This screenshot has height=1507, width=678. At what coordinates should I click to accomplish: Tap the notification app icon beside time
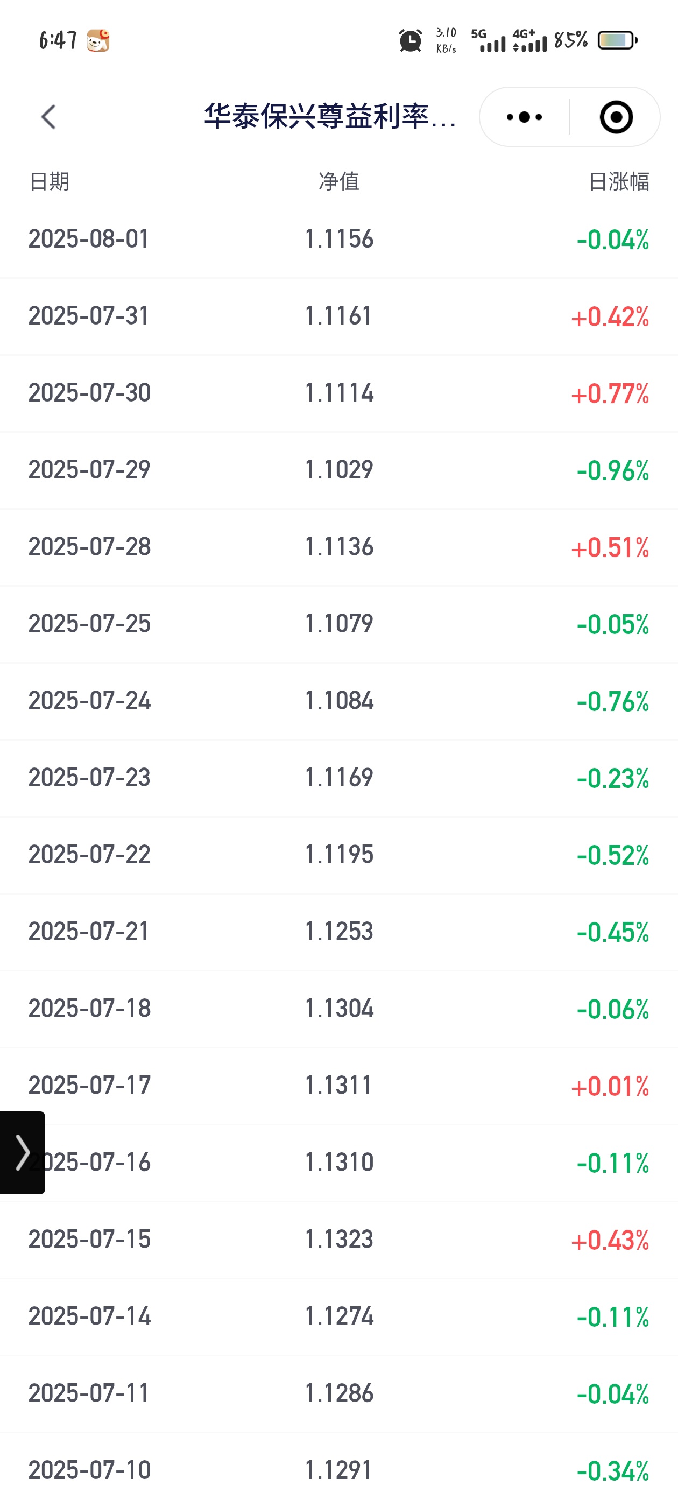(98, 40)
